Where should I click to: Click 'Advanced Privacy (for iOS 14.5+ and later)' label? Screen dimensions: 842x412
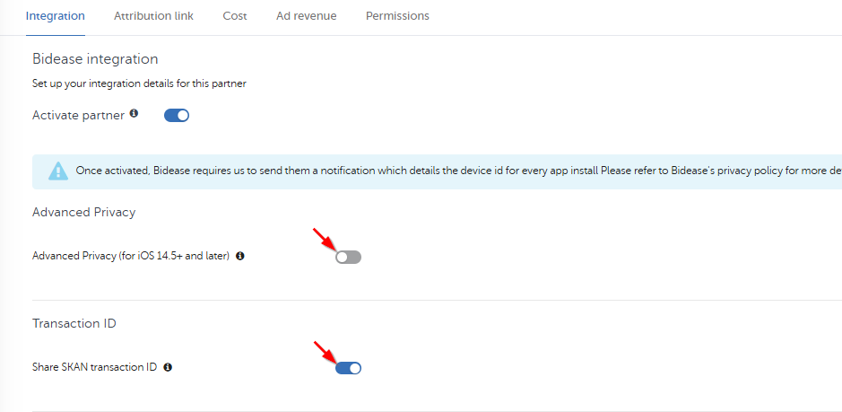[x=131, y=256]
